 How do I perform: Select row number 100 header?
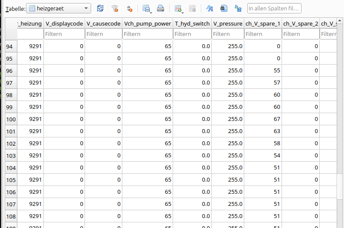coord(11,119)
